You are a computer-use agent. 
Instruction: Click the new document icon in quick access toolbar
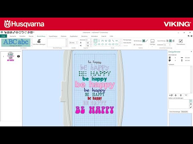coord(20,32)
